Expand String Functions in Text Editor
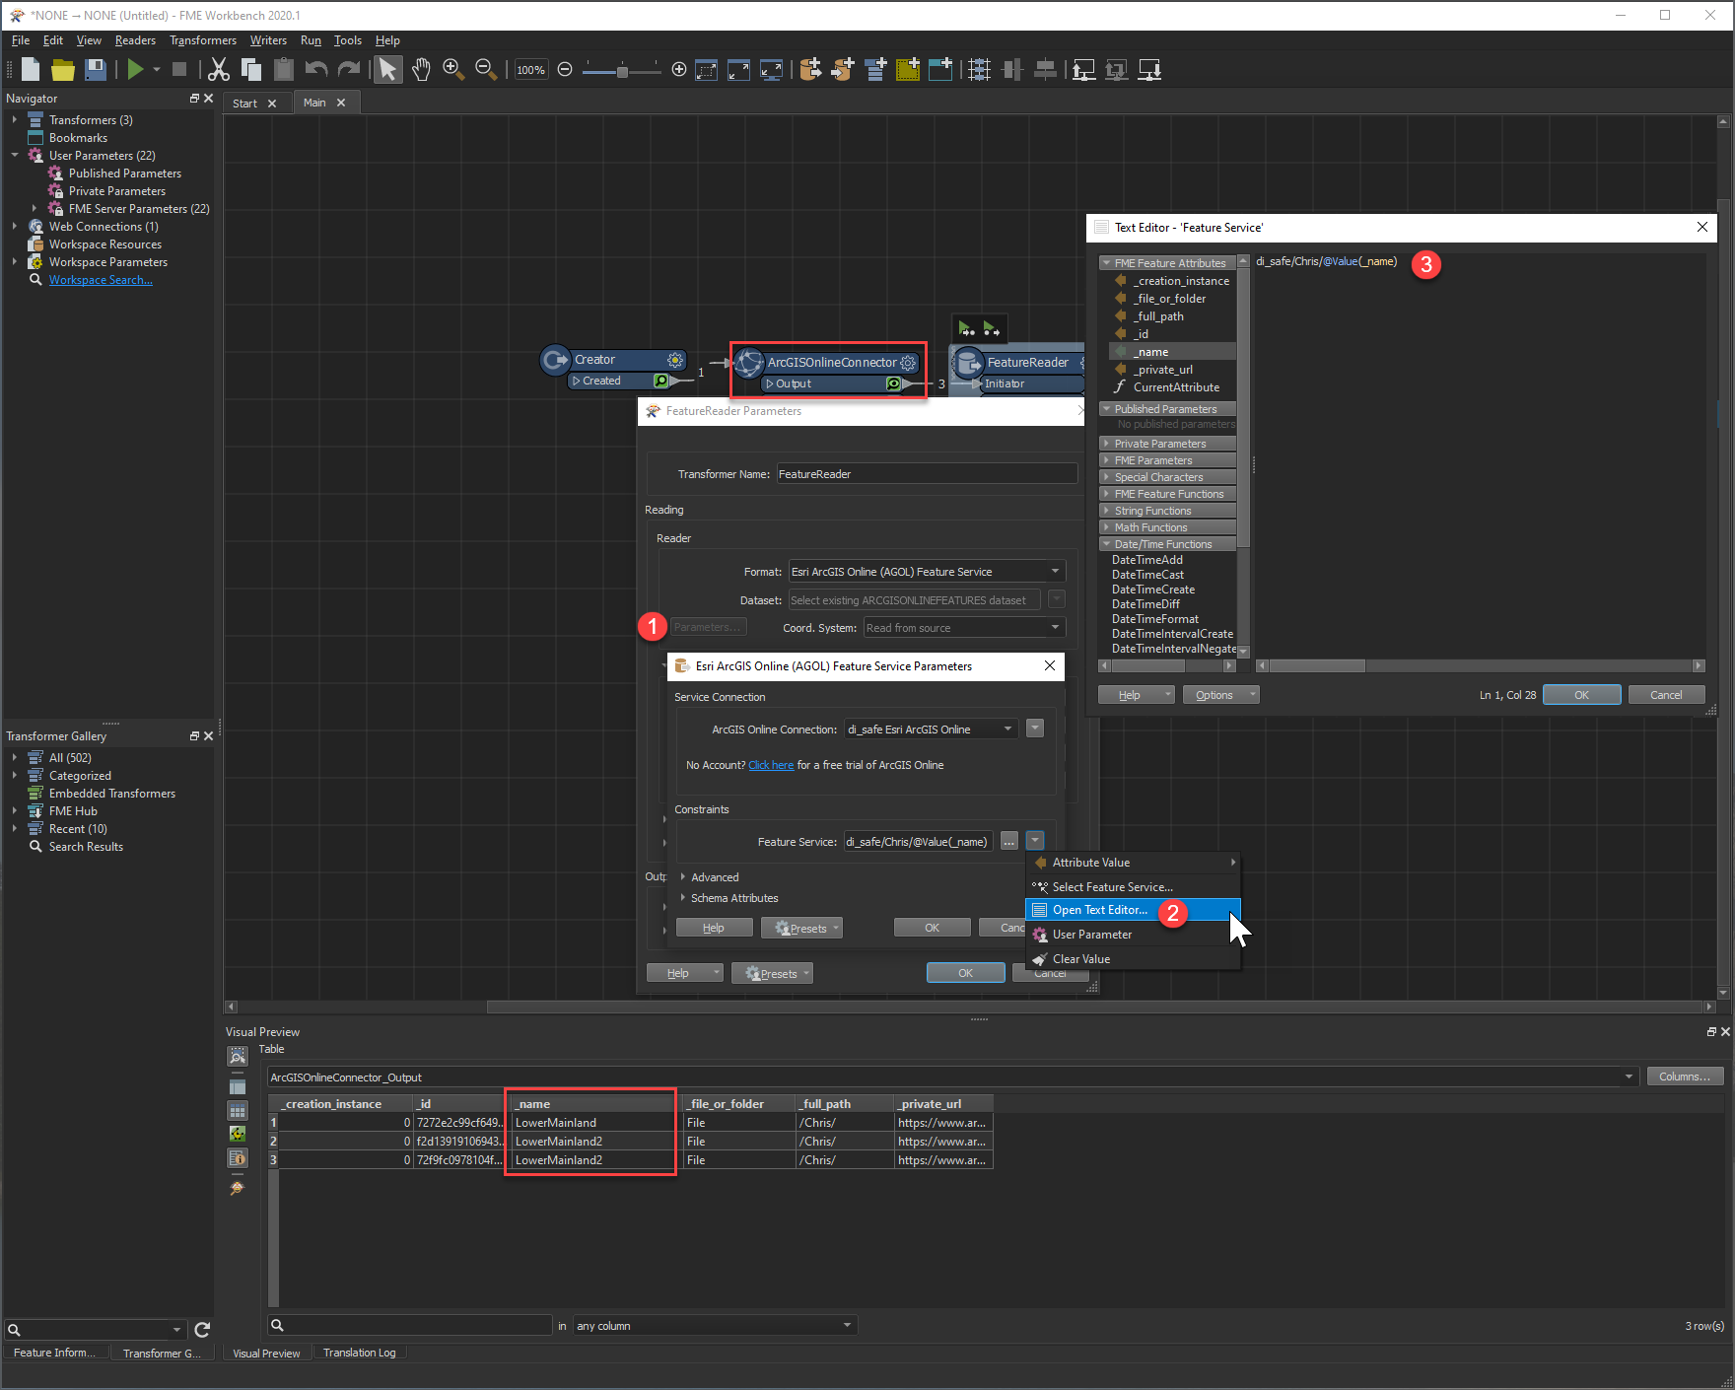This screenshot has width=1735, height=1390. 1167,511
